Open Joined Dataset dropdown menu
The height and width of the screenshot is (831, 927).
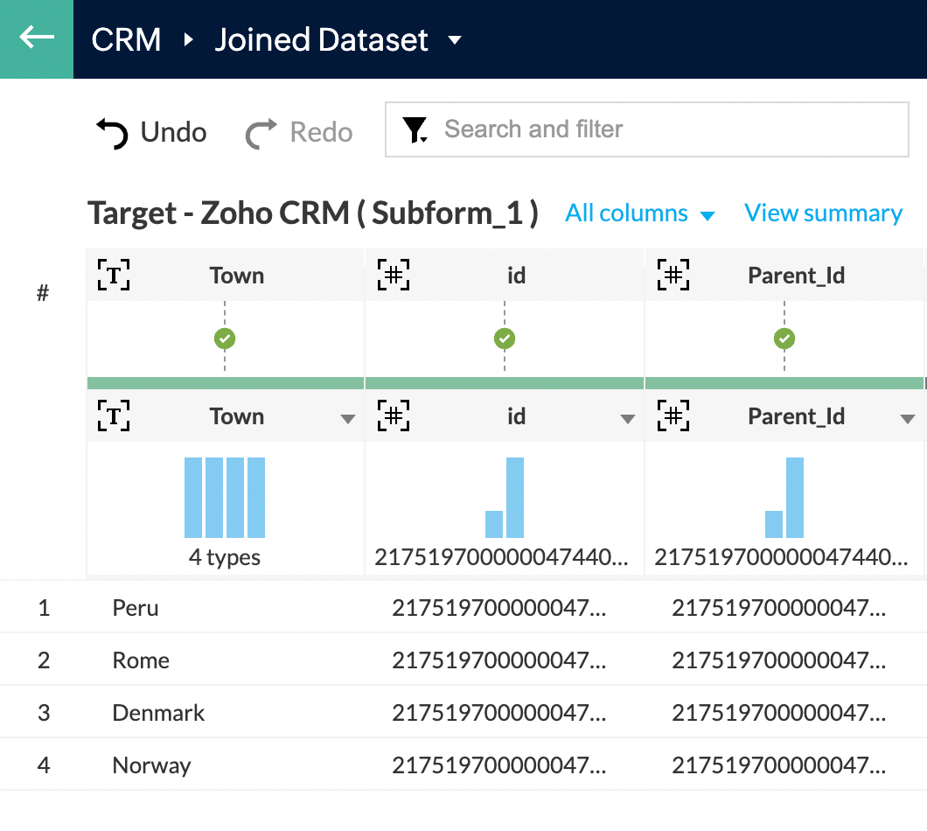[x=454, y=40]
